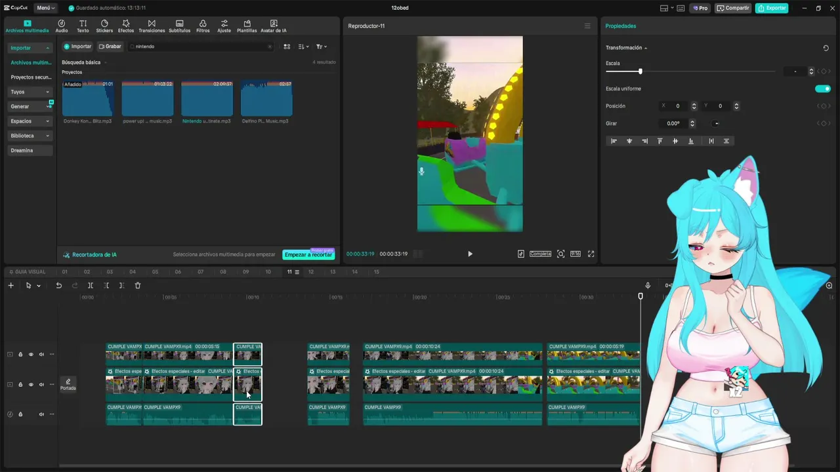Hide the top video track

pos(31,355)
